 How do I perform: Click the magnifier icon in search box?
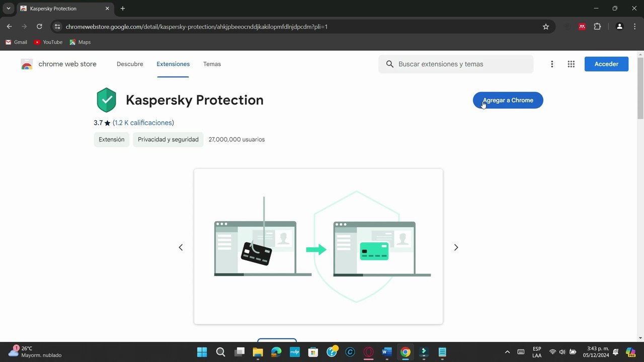point(389,64)
